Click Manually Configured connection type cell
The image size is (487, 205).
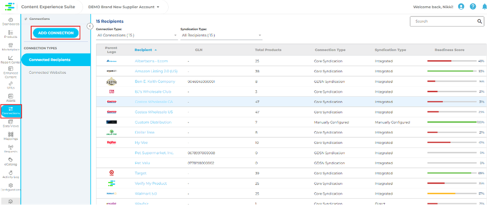click(331, 122)
